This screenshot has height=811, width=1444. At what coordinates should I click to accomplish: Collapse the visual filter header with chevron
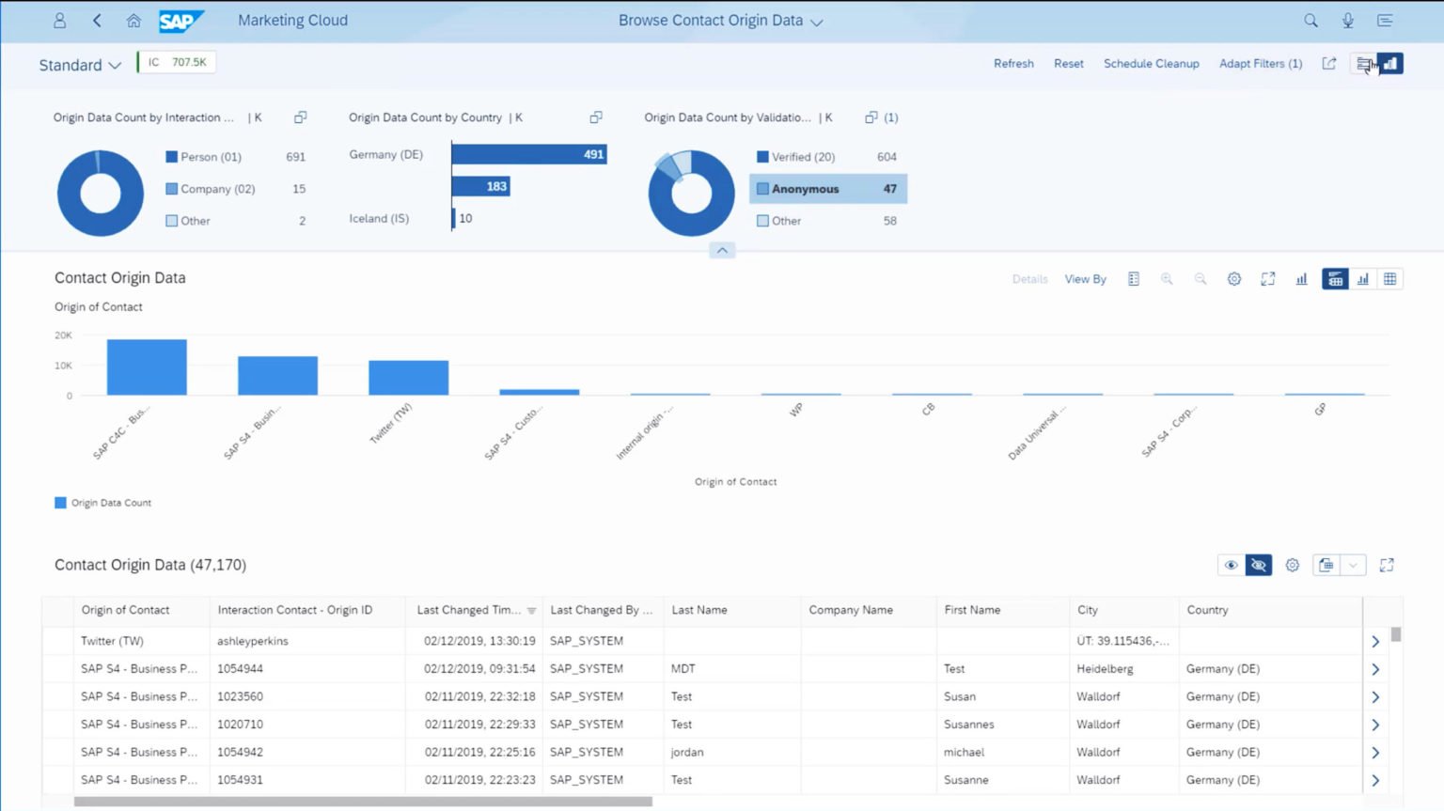(722, 251)
